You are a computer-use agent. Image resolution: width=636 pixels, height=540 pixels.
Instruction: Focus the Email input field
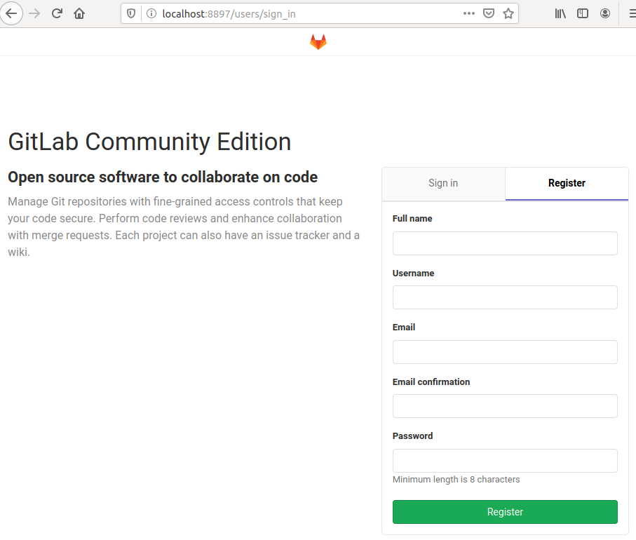coord(505,352)
